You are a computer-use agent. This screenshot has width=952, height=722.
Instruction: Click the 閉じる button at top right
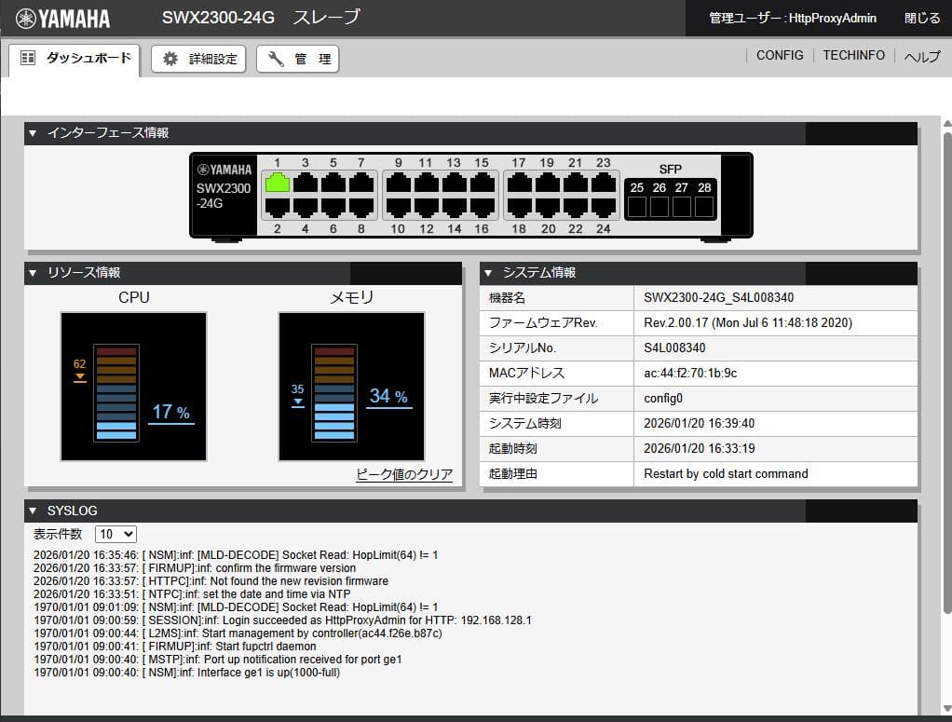coord(922,18)
